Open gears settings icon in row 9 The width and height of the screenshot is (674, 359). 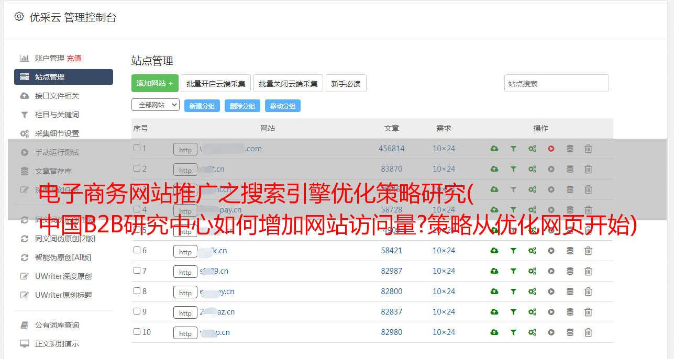(532, 312)
